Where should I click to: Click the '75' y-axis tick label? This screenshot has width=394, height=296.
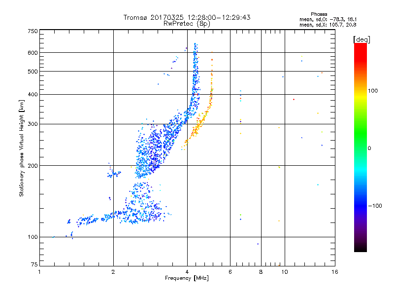coord(34,264)
